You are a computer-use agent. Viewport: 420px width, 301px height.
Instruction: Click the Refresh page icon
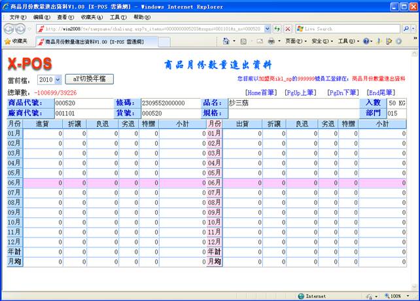[277, 29]
